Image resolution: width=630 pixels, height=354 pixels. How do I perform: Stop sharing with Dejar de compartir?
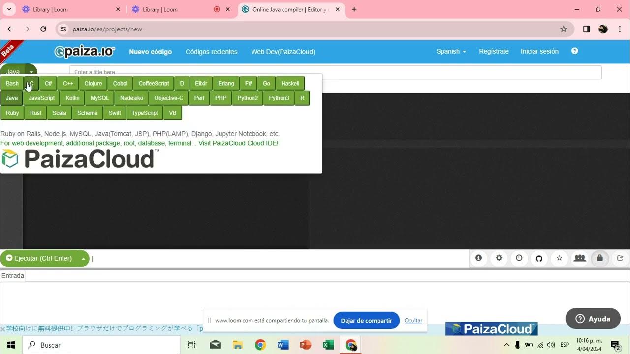tap(367, 321)
